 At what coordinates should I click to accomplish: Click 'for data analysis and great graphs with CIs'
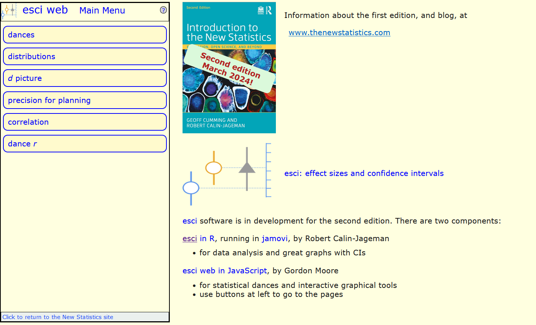point(282,253)
